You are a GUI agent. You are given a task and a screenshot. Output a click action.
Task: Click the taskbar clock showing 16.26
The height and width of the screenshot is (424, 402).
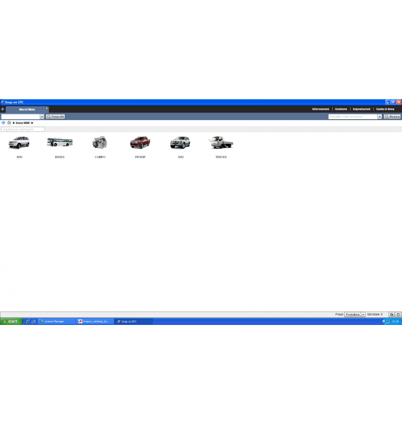point(395,321)
